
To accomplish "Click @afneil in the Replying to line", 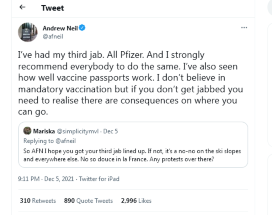I will pos(66,141).
